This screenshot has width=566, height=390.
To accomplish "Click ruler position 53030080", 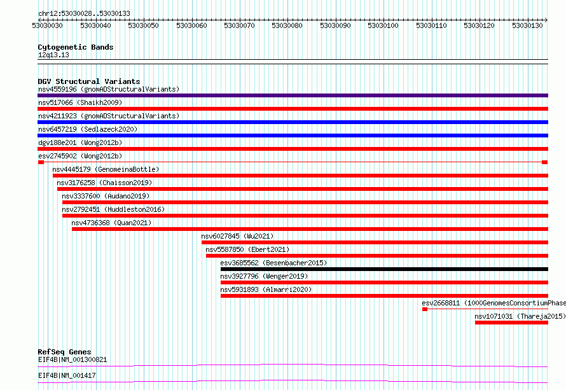I will click(287, 25).
